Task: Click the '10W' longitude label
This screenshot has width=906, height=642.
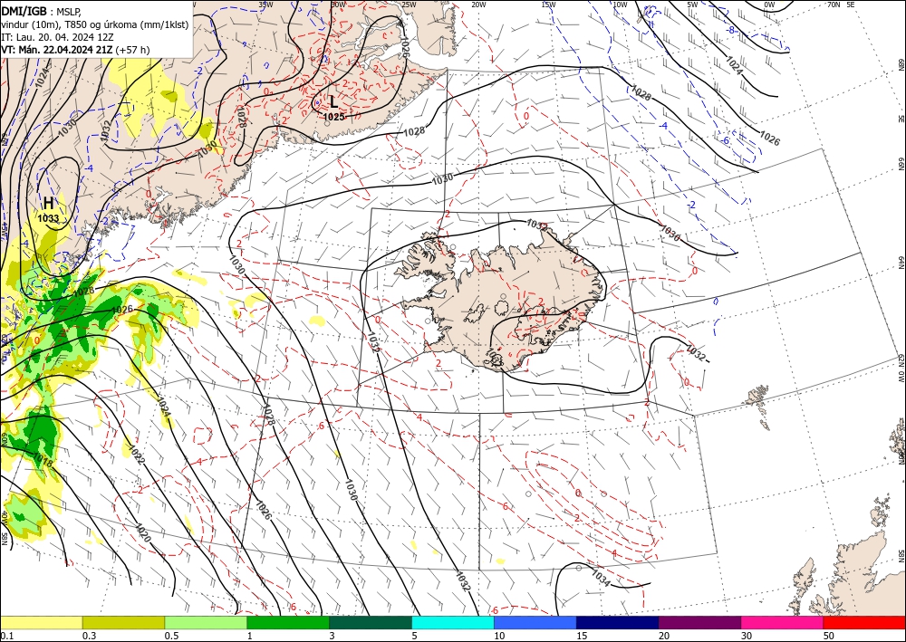Action: click(620, 5)
